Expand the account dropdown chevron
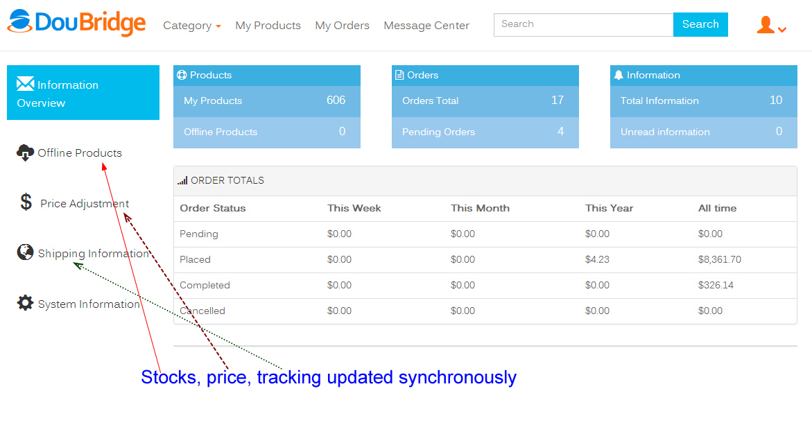Viewport: 812px width, 425px height. (x=782, y=30)
